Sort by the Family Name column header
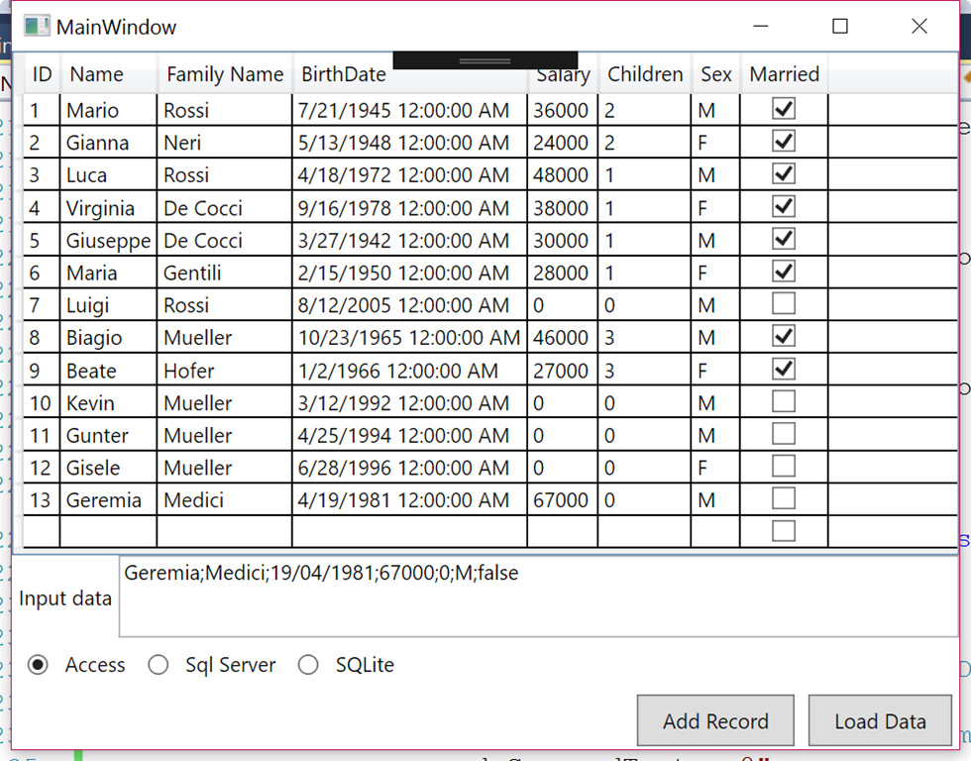Image resolution: width=971 pixels, height=761 pixels. pyautogui.click(x=225, y=74)
